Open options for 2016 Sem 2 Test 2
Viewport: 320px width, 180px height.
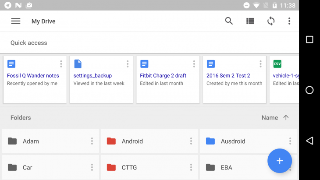pyautogui.click(x=261, y=64)
